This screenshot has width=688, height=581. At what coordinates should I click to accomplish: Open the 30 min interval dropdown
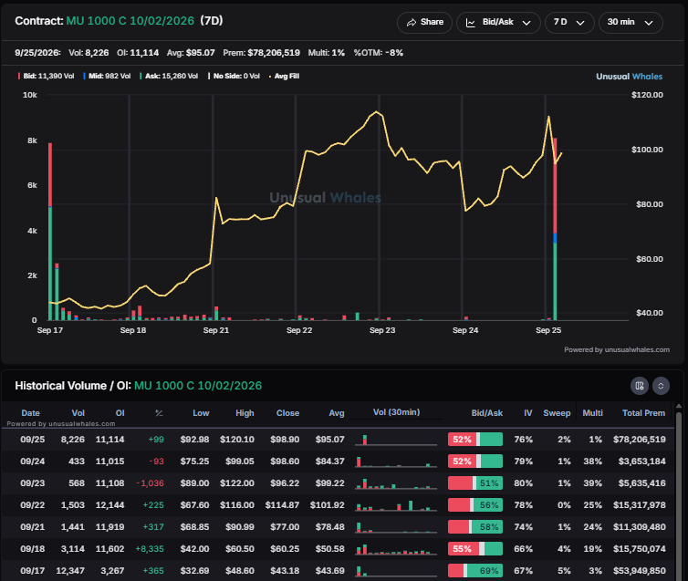pyautogui.click(x=631, y=23)
